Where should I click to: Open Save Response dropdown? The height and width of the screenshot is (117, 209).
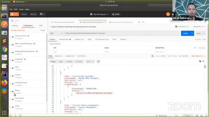198,56
